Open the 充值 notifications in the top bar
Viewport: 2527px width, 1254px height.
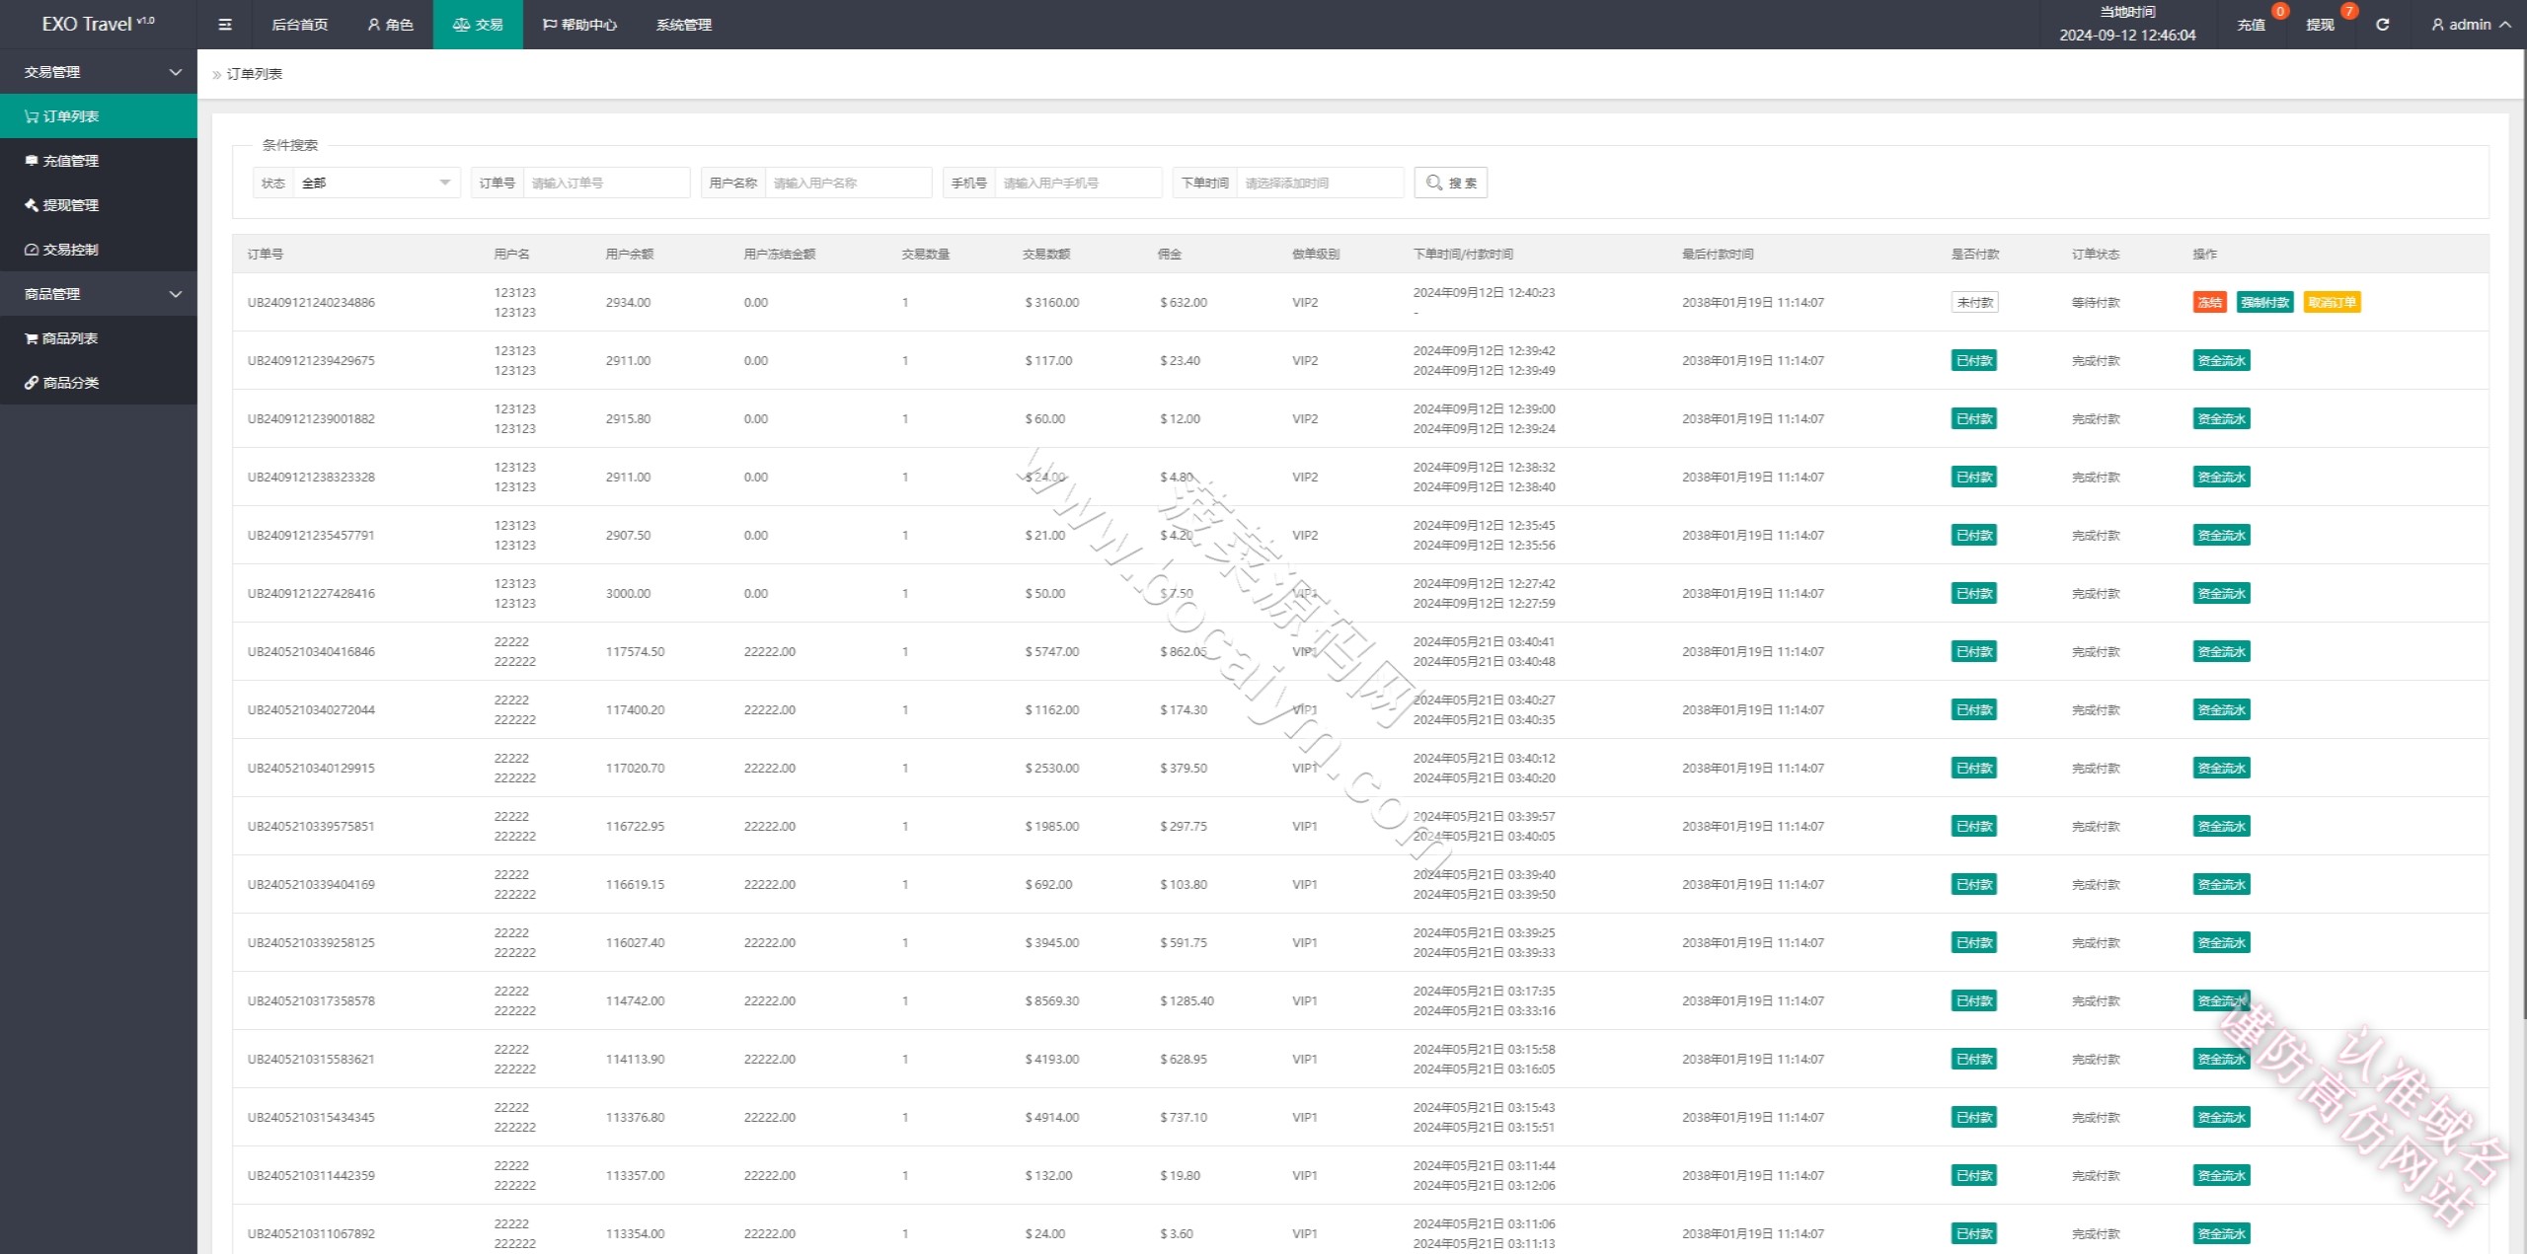point(2251,25)
